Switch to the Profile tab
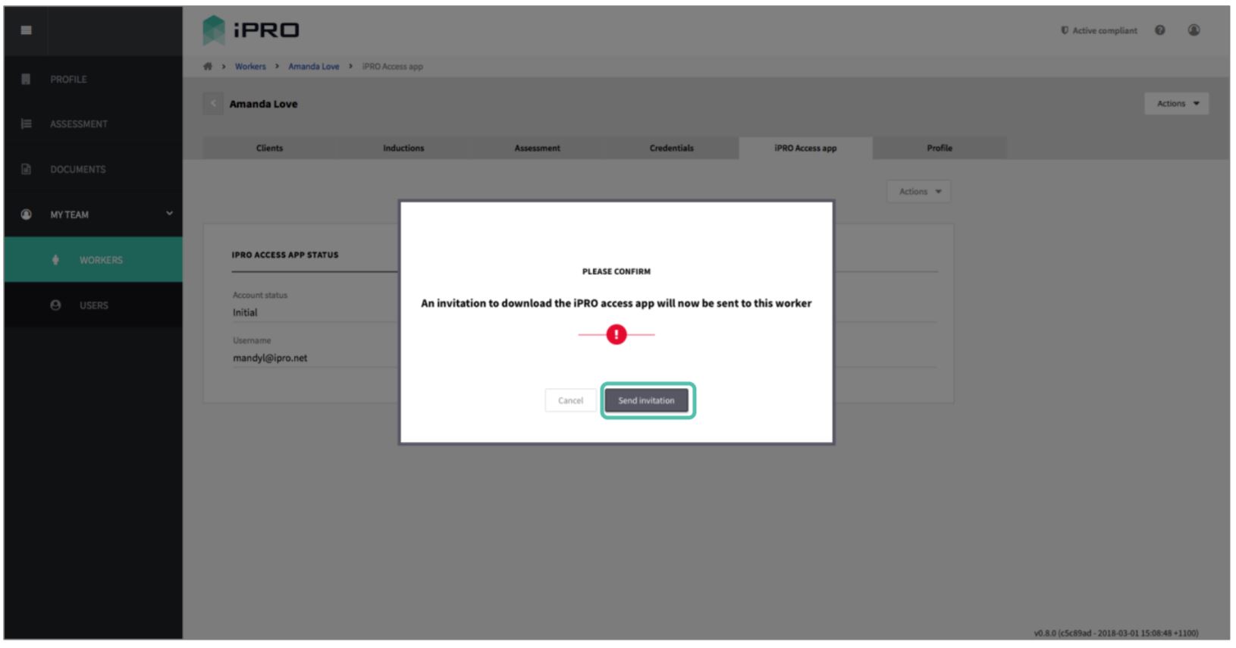 coord(940,148)
